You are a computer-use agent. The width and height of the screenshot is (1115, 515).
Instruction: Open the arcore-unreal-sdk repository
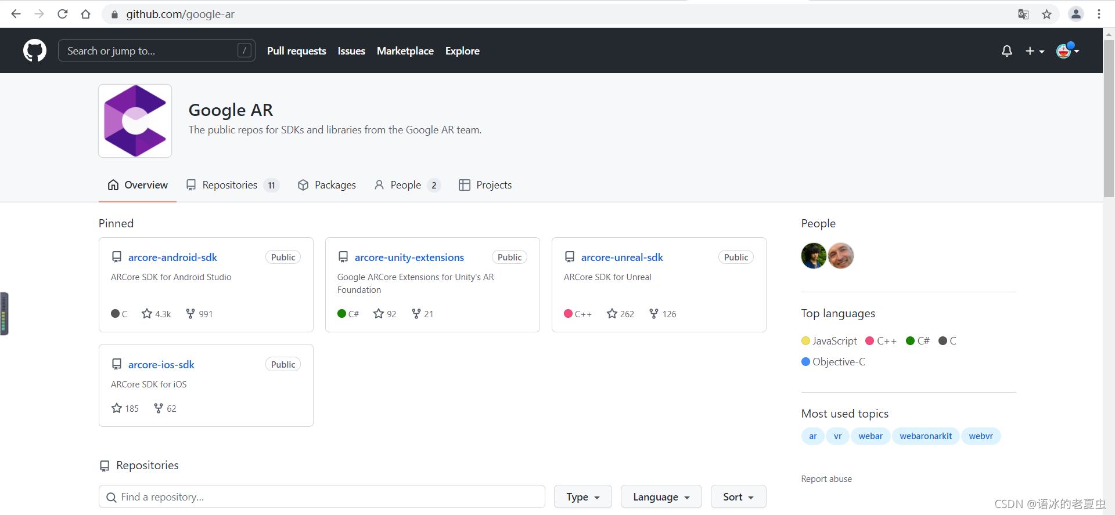[622, 257]
